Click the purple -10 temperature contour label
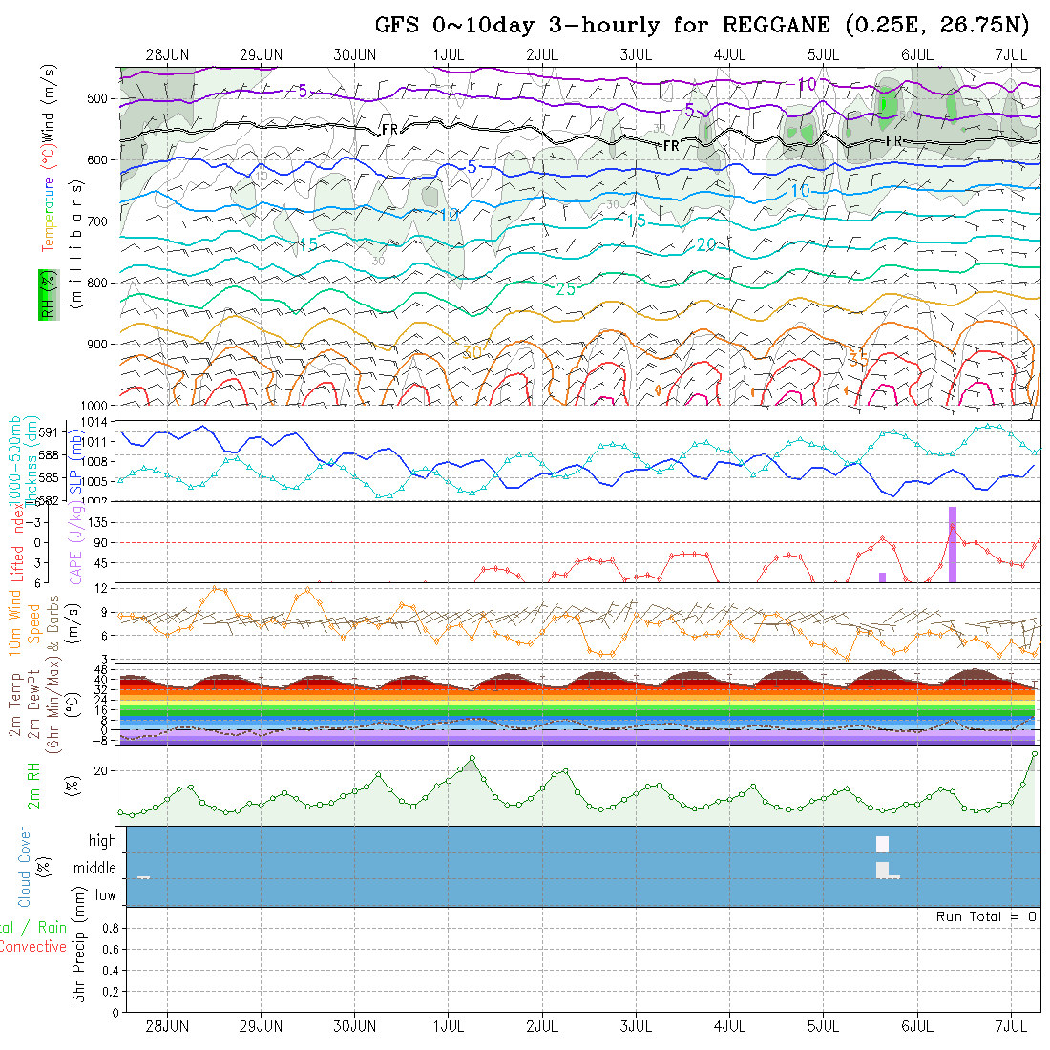The width and height of the screenshot is (1050, 1050). pyautogui.click(x=805, y=85)
